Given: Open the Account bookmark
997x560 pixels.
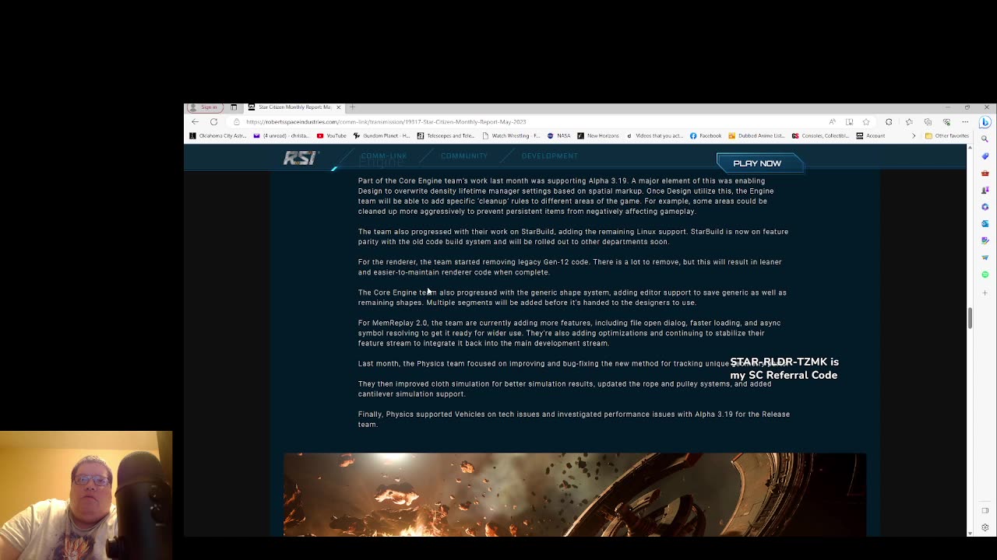Looking at the screenshot, I should coord(871,135).
